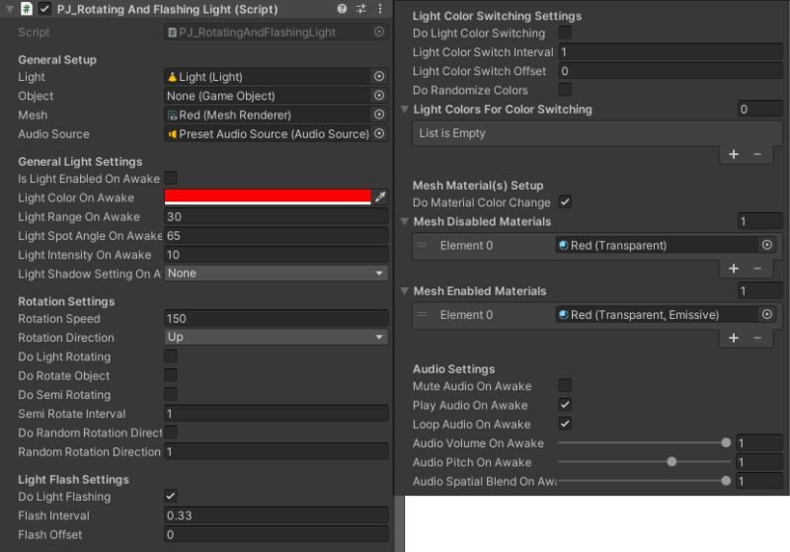Enable Do Light Rotating checkbox
The height and width of the screenshot is (552, 790).
(171, 356)
